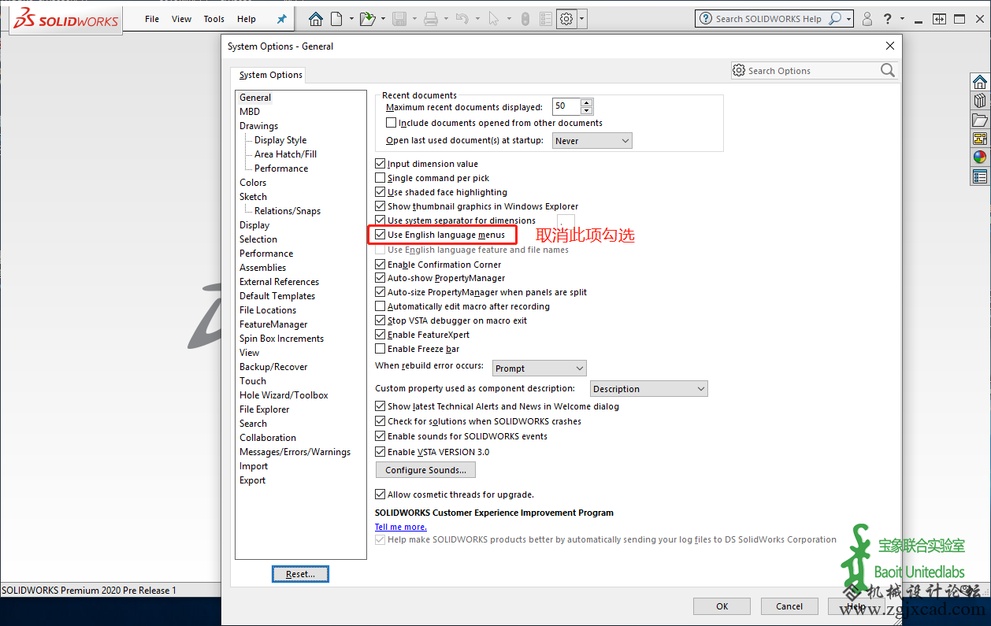This screenshot has height=626, width=991.
Task: Toggle Enable FeatureXpert checkbox
Action: pos(380,335)
